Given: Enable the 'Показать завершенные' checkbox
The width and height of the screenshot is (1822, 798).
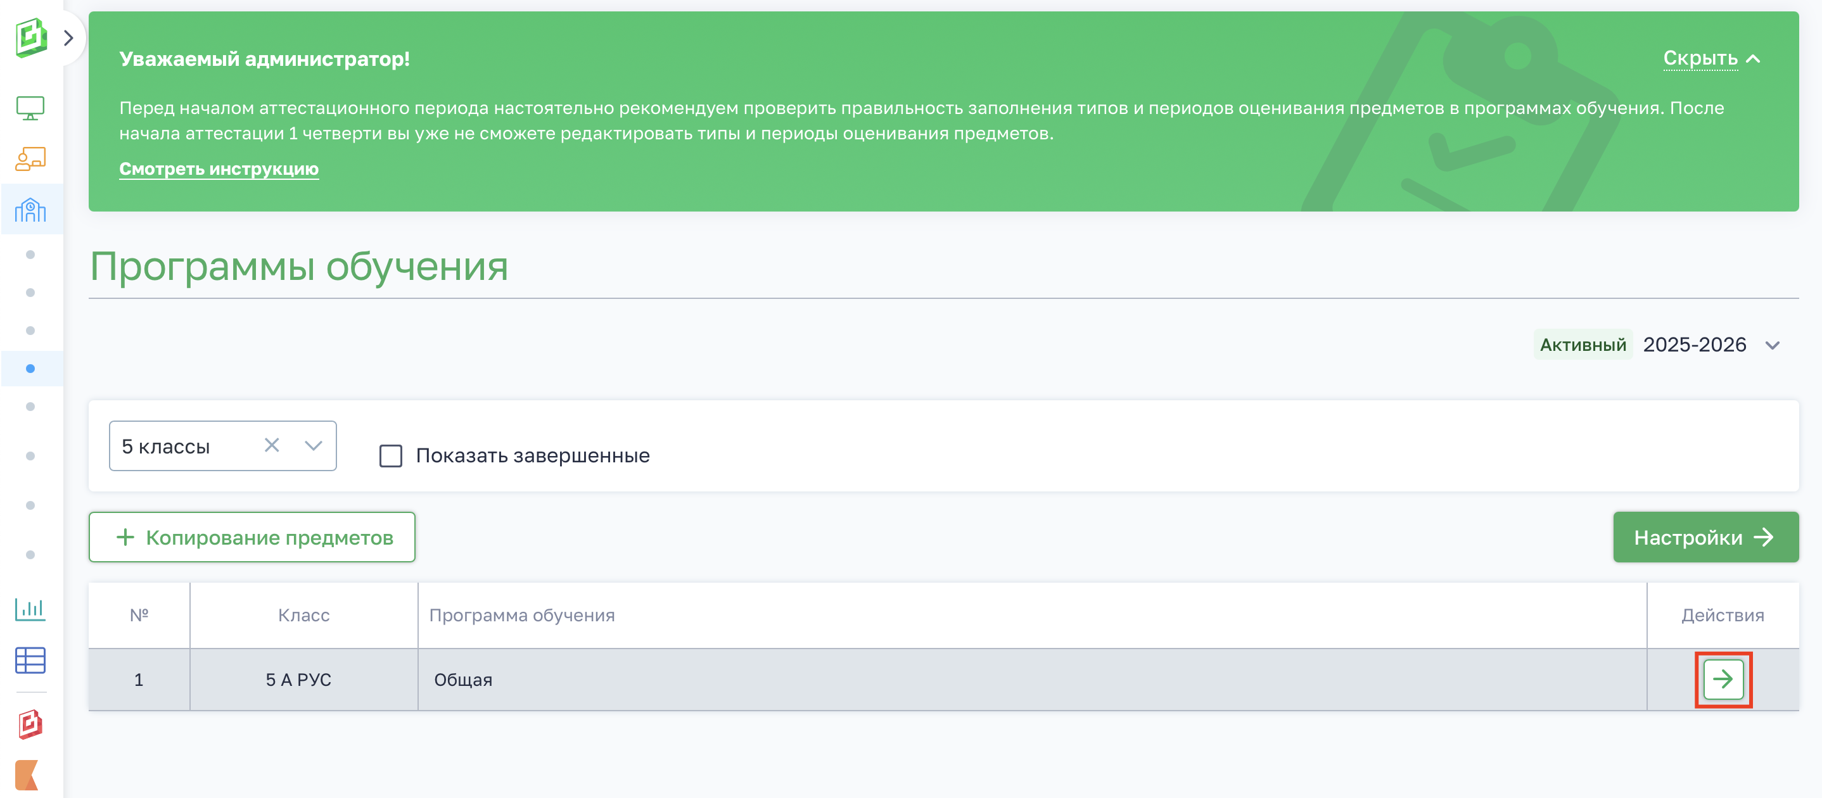Looking at the screenshot, I should click(390, 456).
